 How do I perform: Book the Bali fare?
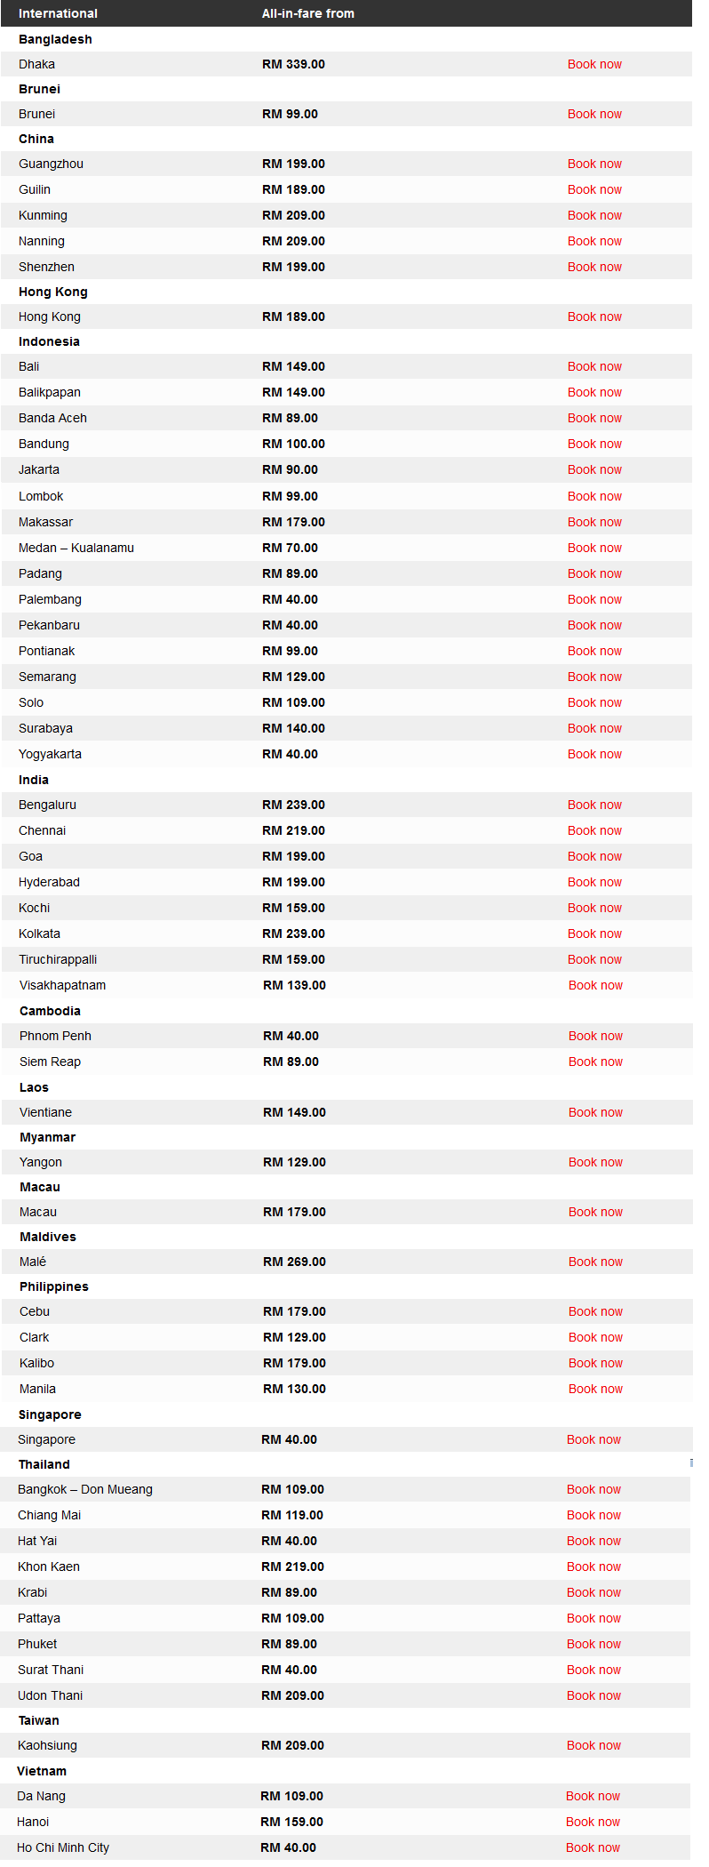[x=594, y=366]
